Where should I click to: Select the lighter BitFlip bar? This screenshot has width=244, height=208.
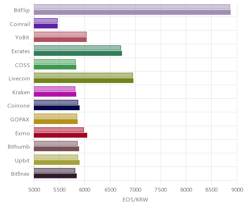[x=132, y=7]
